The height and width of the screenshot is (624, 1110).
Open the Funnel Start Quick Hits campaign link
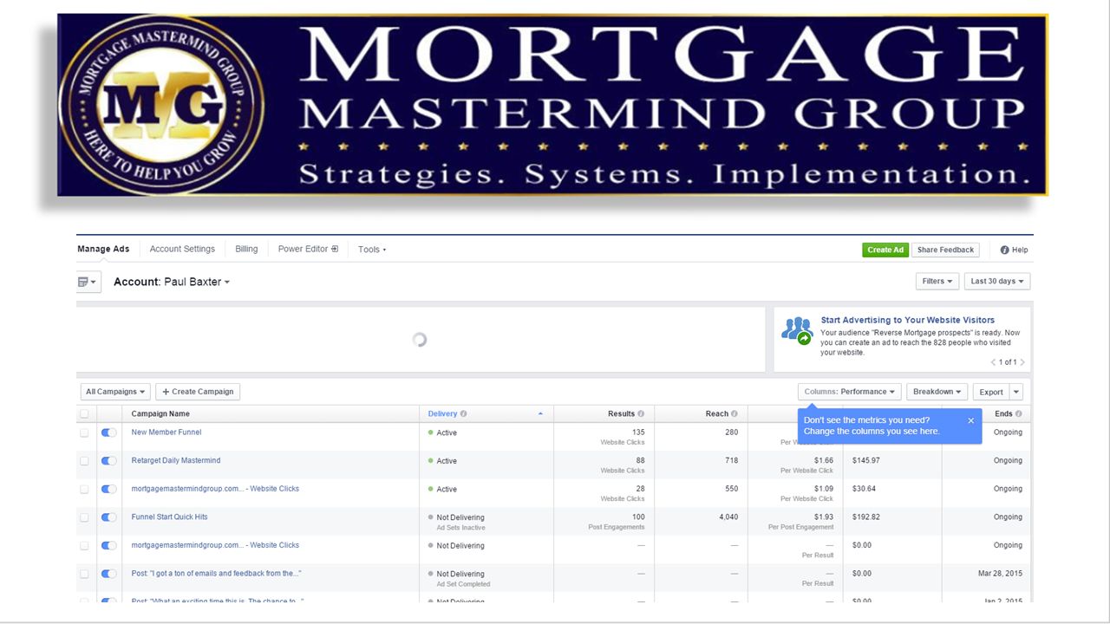pos(170,517)
